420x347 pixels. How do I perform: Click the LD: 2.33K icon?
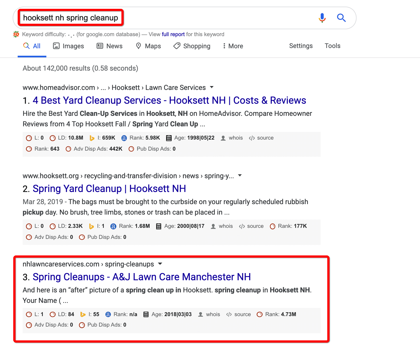(x=52, y=226)
